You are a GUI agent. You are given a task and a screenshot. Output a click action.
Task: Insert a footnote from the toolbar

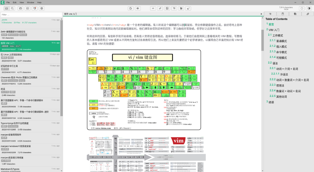[x=188, y=8]
